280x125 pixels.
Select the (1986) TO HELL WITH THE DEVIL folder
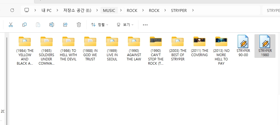68,48
